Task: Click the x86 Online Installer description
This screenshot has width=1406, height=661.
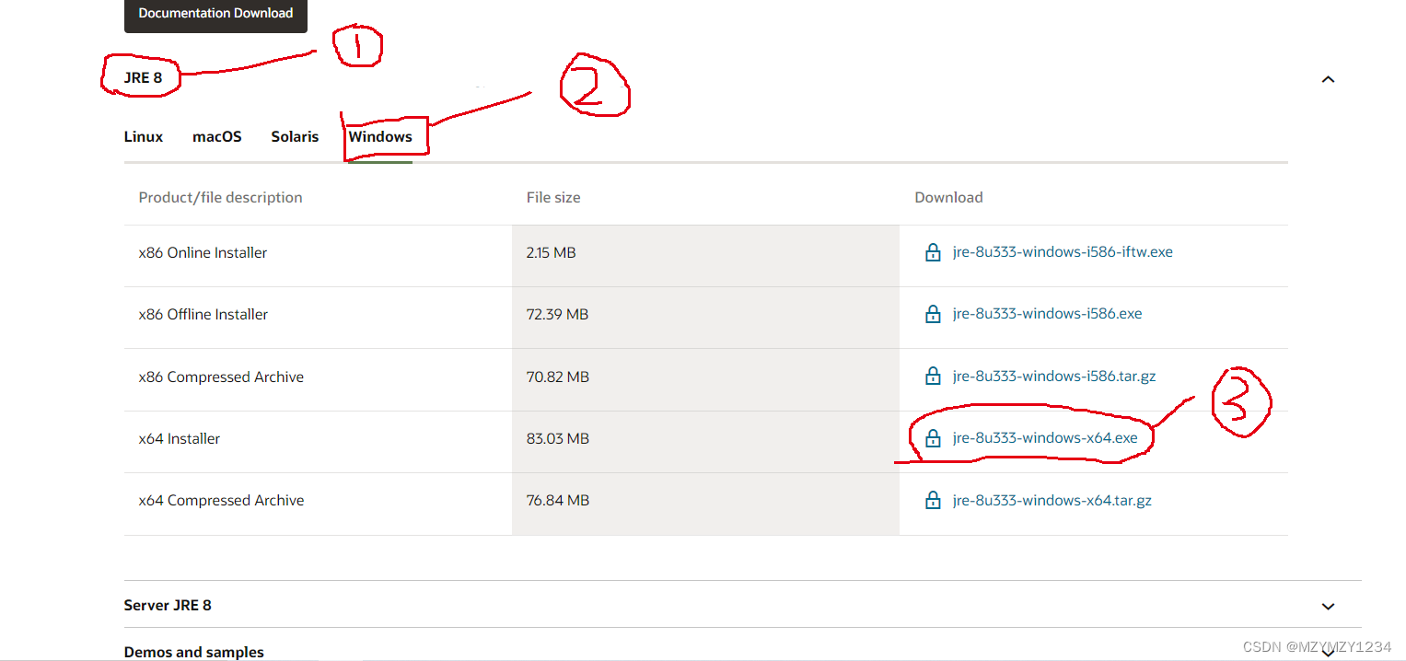Action: [x=203, y=252]
